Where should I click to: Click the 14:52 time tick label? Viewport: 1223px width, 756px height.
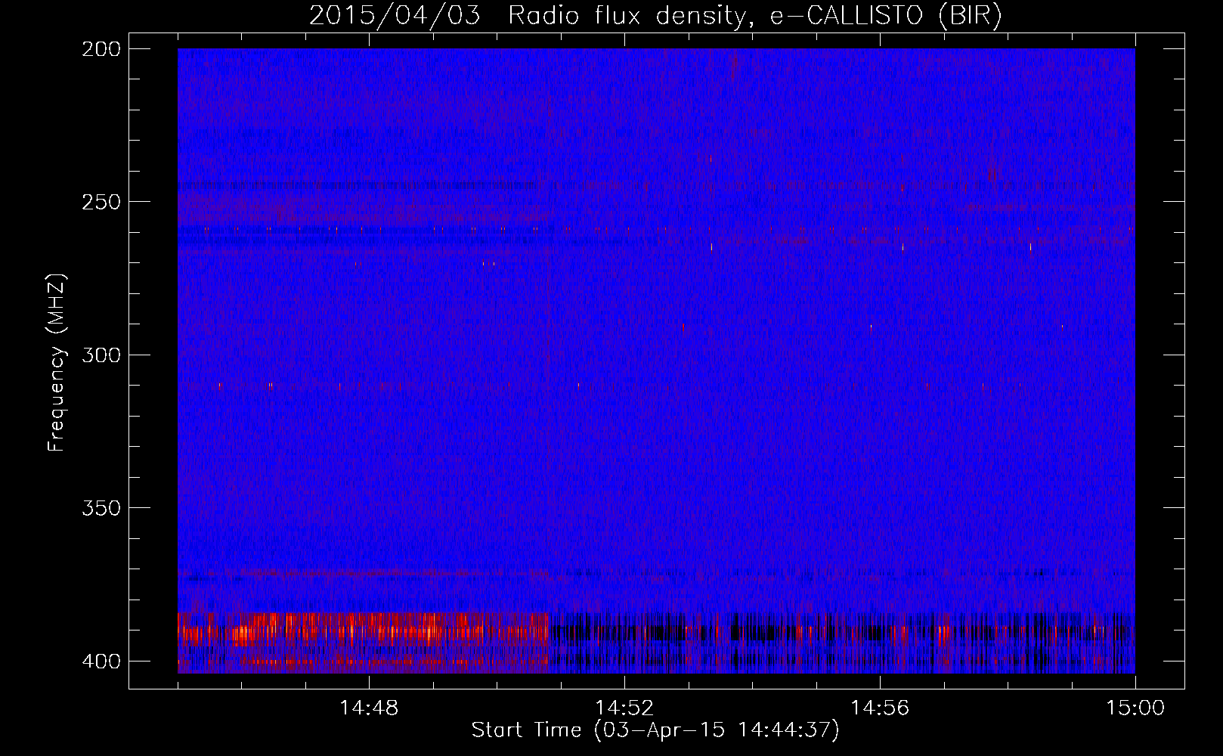tap(624, 708)
